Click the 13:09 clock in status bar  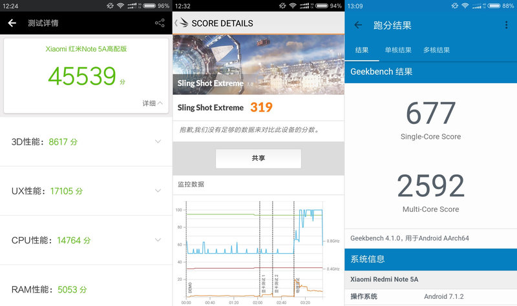click(355, 6)
